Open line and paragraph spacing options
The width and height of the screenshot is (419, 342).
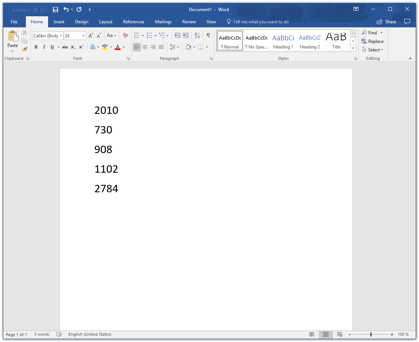[x=174, y=47]
